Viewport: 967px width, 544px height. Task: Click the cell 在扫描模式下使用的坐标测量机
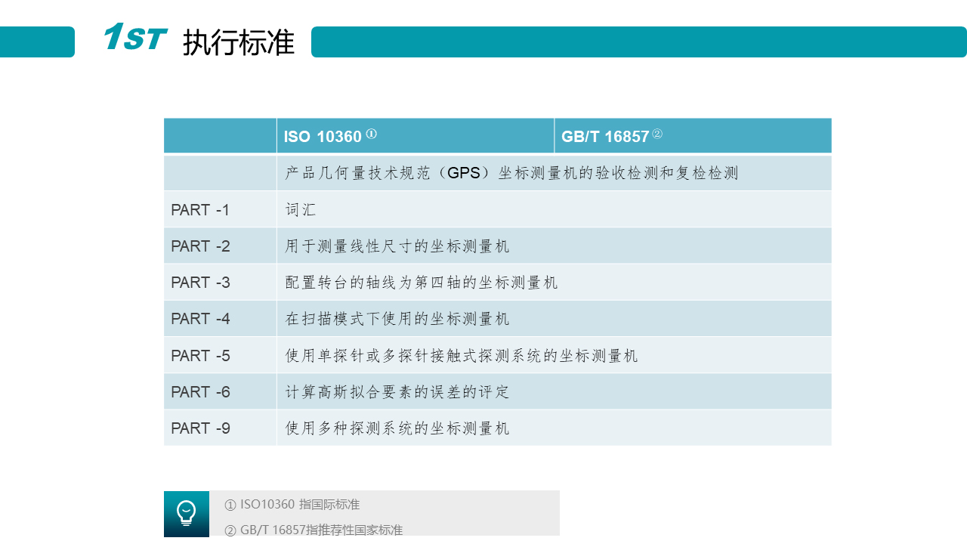[554, 319]
